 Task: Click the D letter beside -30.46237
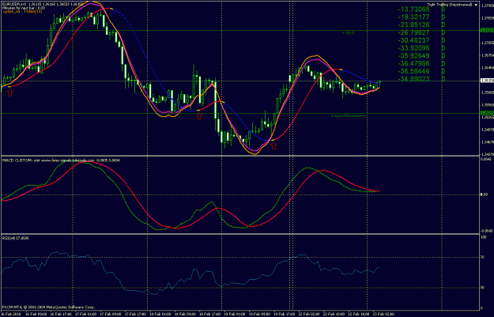pos(443,40)
